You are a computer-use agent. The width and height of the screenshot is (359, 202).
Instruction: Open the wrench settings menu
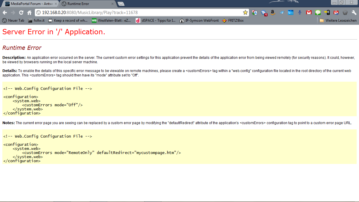(x=354, y=13)
